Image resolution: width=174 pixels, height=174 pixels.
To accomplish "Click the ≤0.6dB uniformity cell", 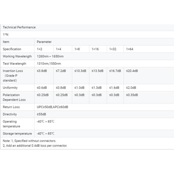I will click(x=42, y=88).
